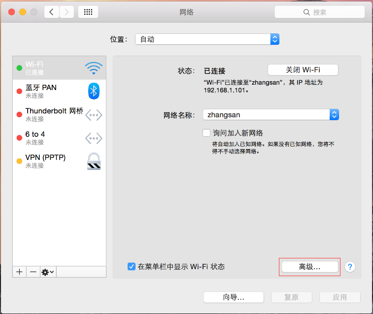Add a new network service with plus
The width and height of the screenshot is (373, 314).
pos(19,272)
